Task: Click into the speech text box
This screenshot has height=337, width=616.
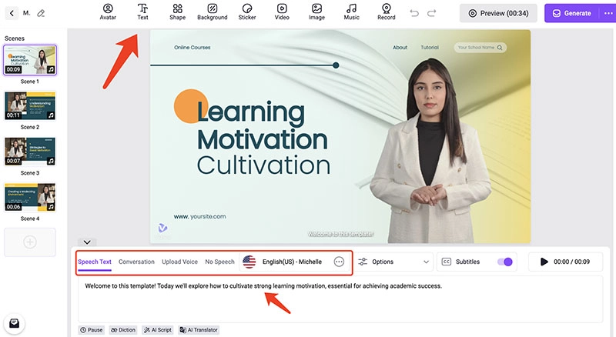Action: point(339,300)
